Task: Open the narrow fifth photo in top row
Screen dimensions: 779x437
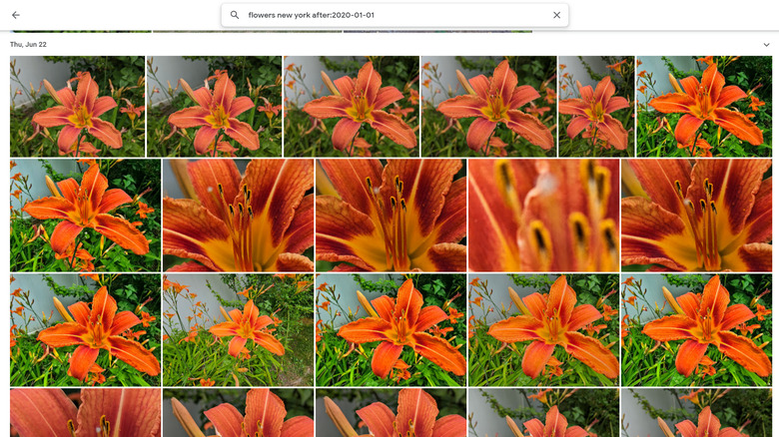Action: (596, 107)
